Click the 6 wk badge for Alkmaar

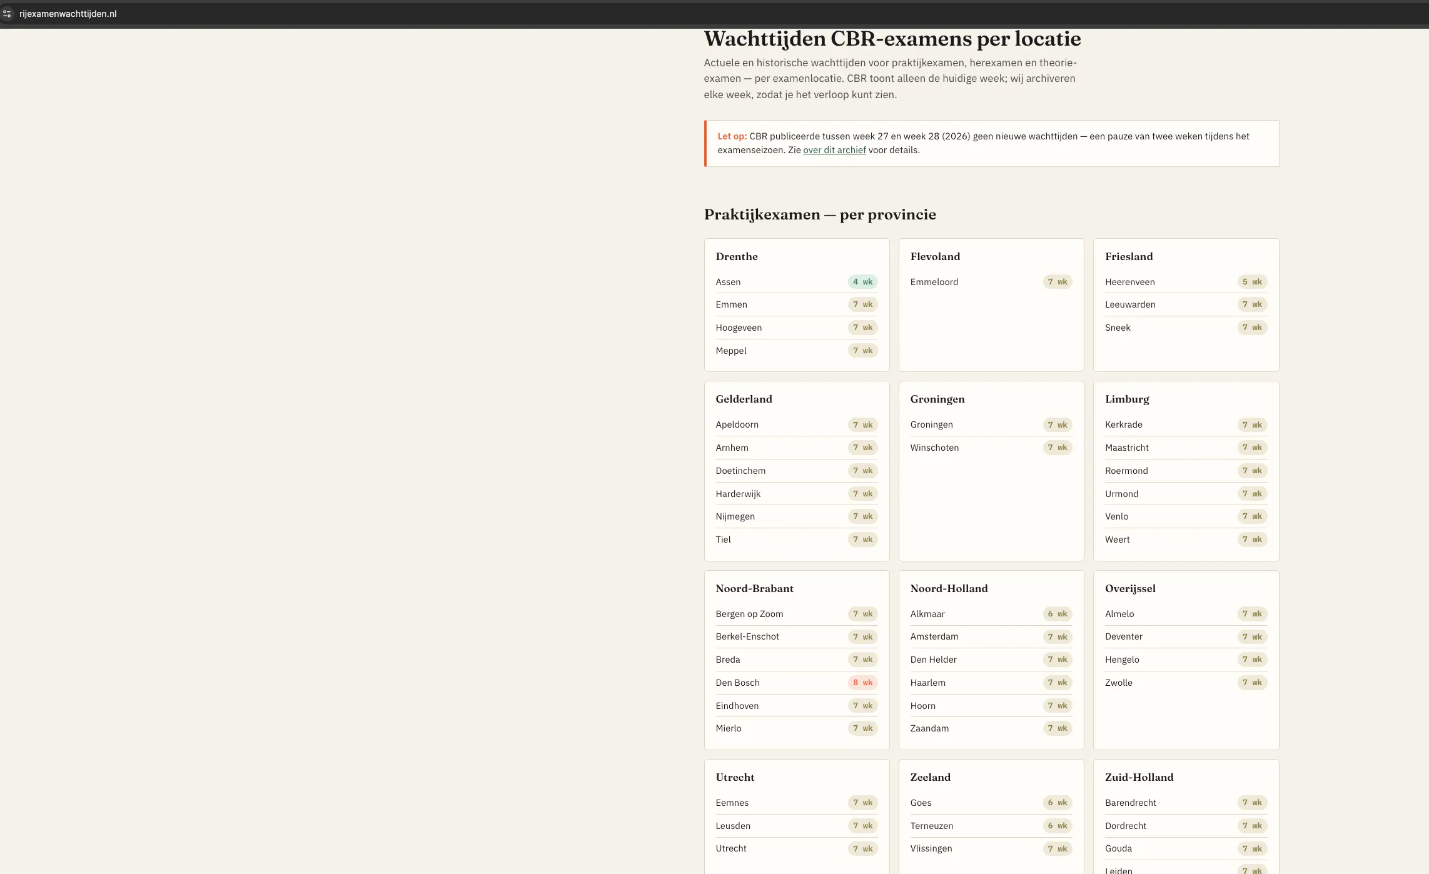point(1058,614)
